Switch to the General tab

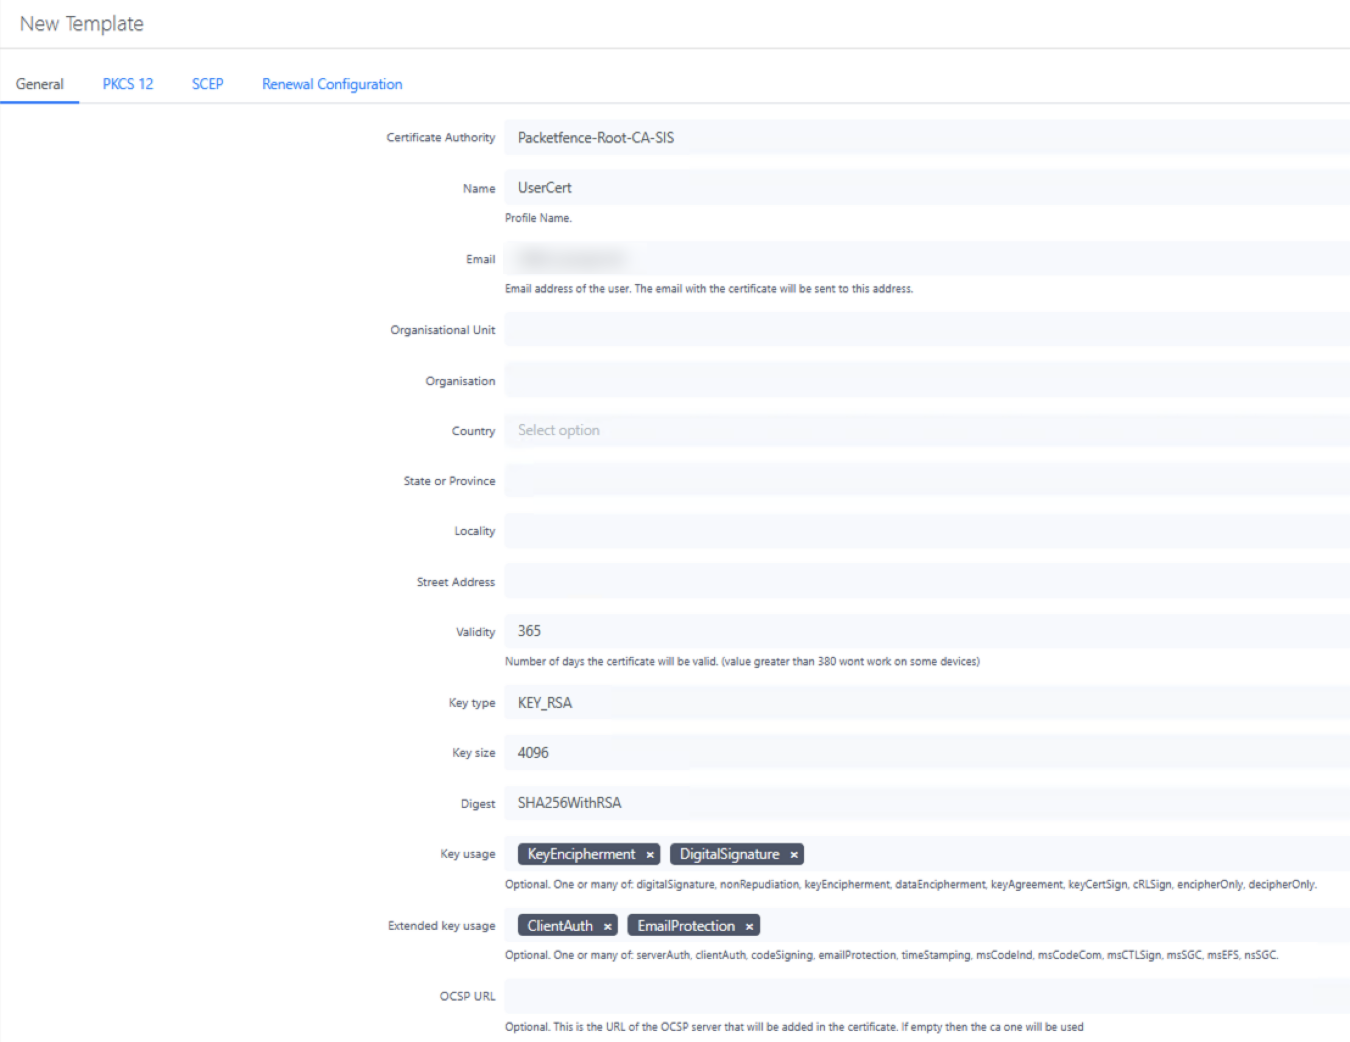[x=40, y=84]
